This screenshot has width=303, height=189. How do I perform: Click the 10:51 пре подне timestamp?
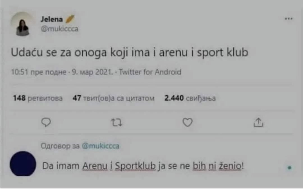click(39, 72)
